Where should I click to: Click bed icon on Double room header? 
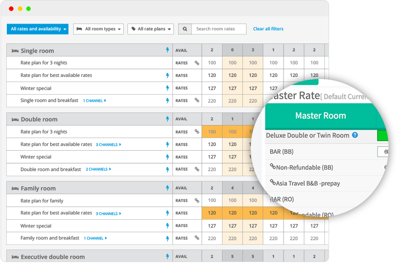[x=15, y=120]
